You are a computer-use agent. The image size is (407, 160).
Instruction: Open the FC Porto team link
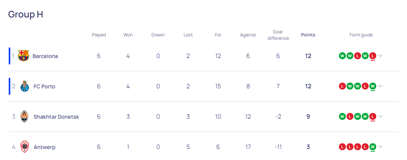[44, 86]
